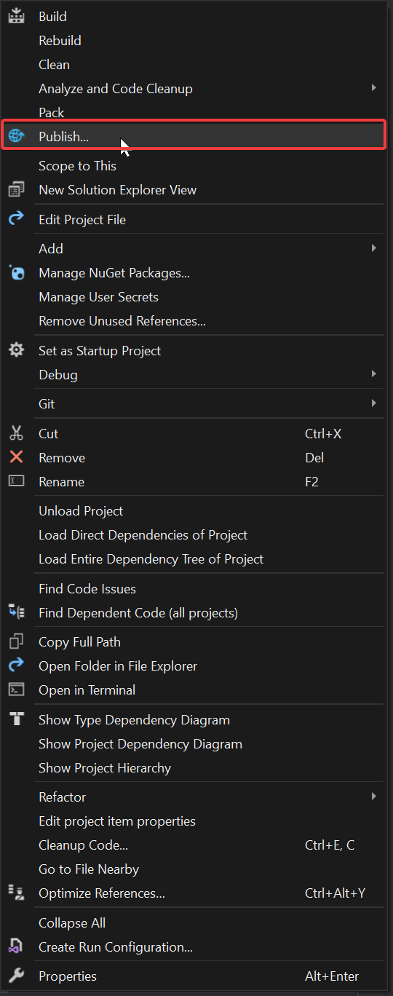
Task: Click the Manage NuGet Packages icon
Action: click(x=16, y=273)
